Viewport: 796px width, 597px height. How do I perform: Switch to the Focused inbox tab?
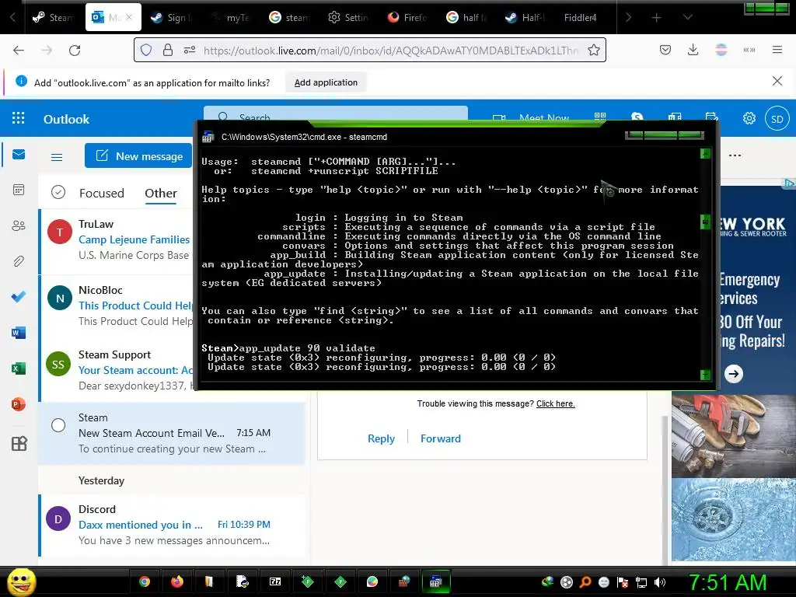coord(102,194)
